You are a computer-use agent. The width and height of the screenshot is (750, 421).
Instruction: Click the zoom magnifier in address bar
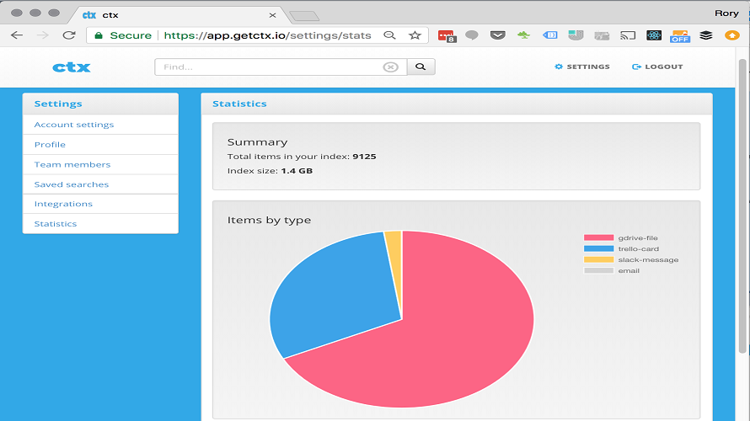390,35
